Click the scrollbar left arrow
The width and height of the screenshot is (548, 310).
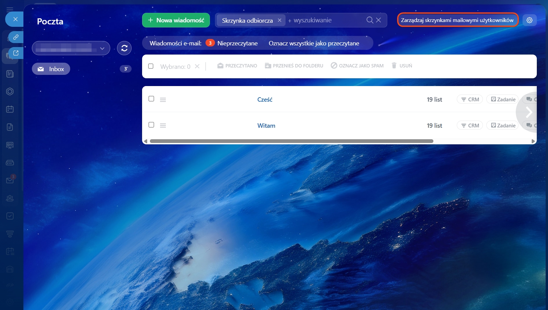point(146,141)
